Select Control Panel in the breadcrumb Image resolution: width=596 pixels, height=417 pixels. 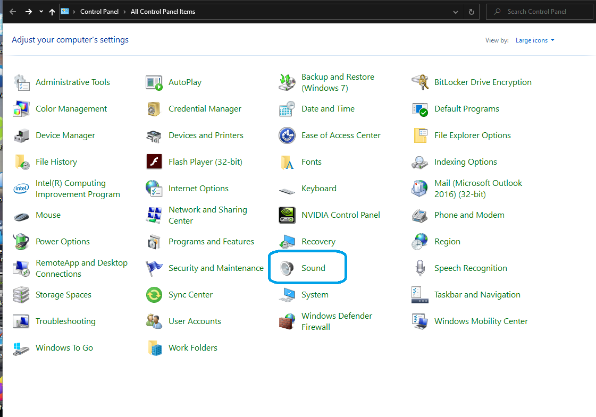point(99,11)
